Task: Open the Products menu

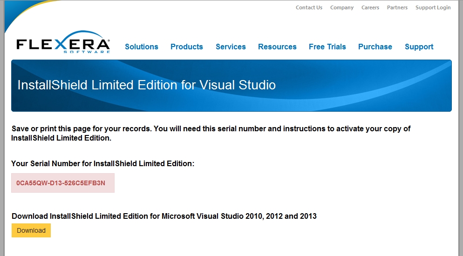Action: click(187, 47)
